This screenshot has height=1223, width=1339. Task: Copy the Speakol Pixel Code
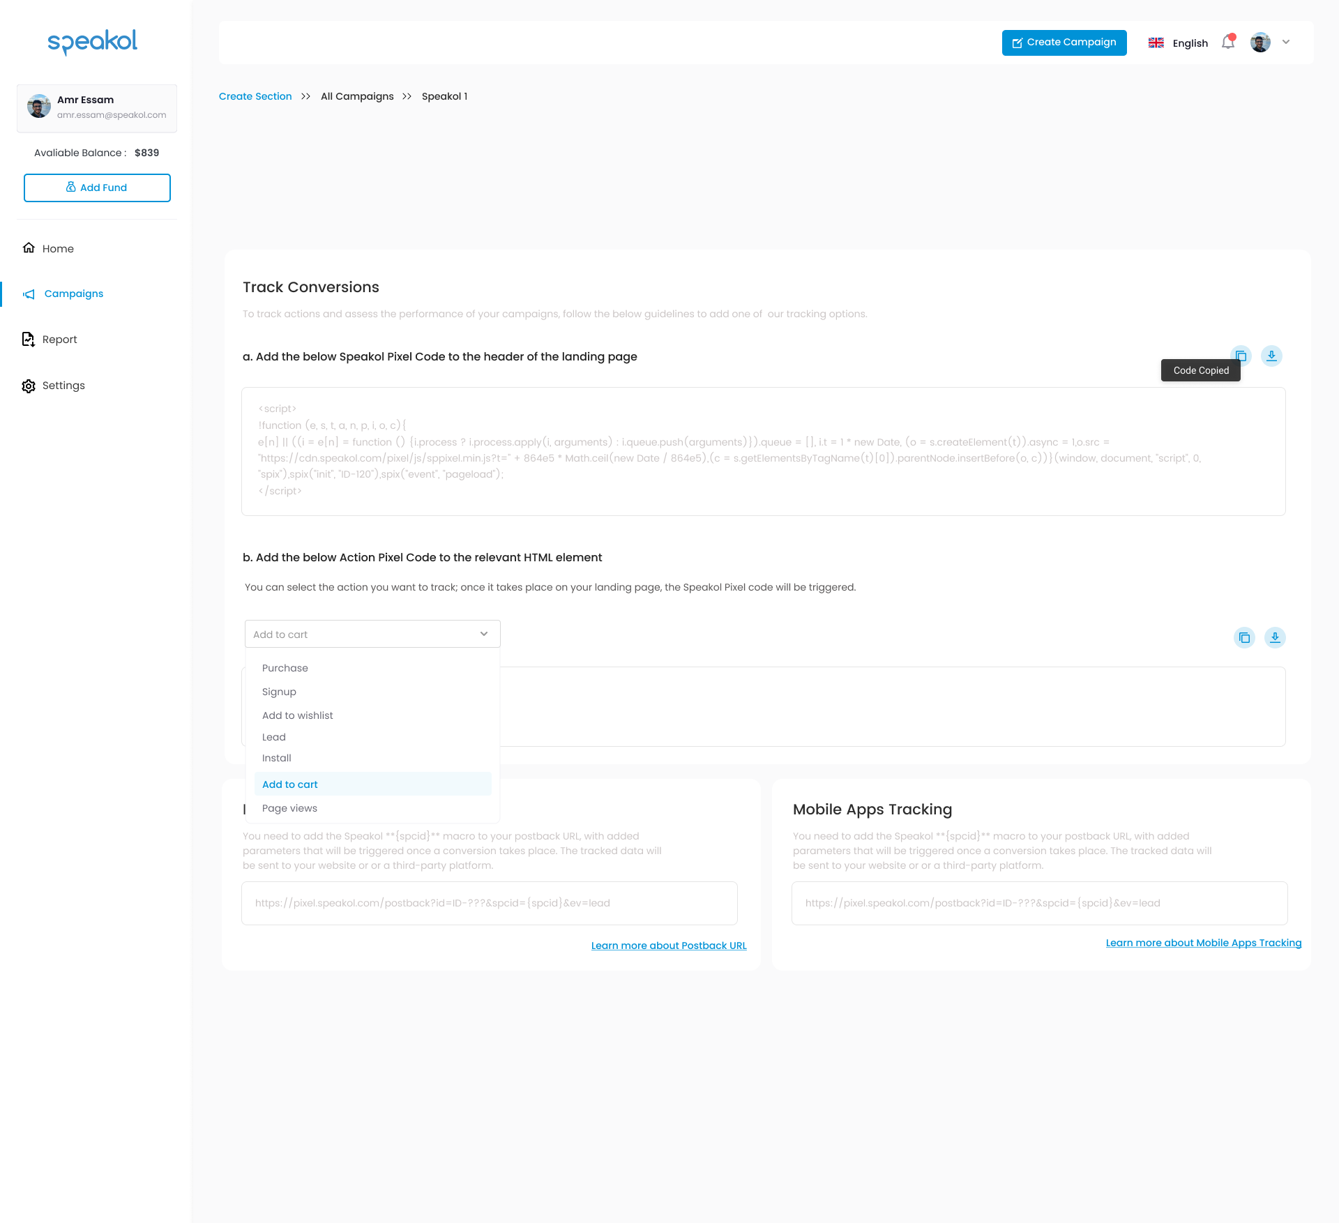click(x=1241, y=356)
